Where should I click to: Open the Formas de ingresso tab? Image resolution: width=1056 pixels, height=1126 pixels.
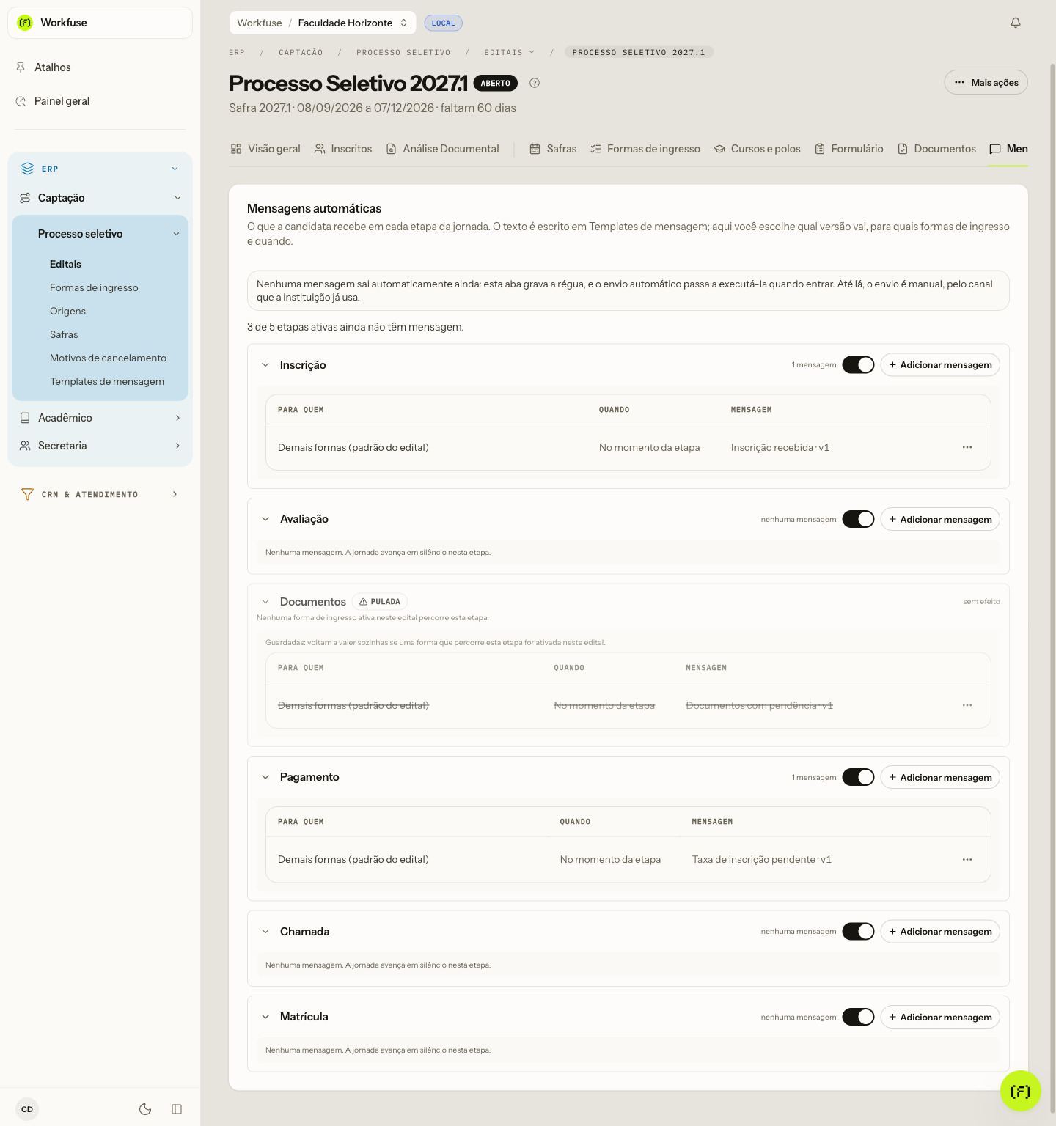(645, 149)
